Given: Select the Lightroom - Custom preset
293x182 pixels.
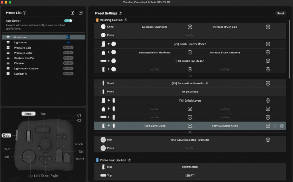Looking at the screenshot, I should (x=43, y=68).
